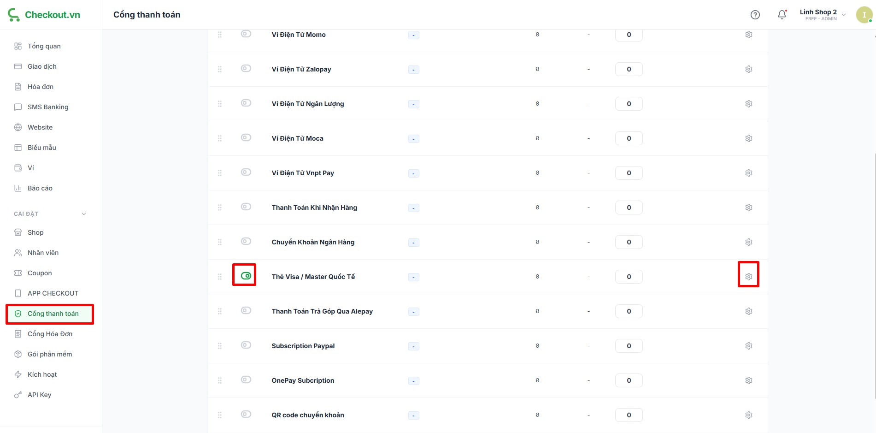
Task: Turn on Thanh Toán Khi Nhận Hàng toggle
Action: click(246, 207)
